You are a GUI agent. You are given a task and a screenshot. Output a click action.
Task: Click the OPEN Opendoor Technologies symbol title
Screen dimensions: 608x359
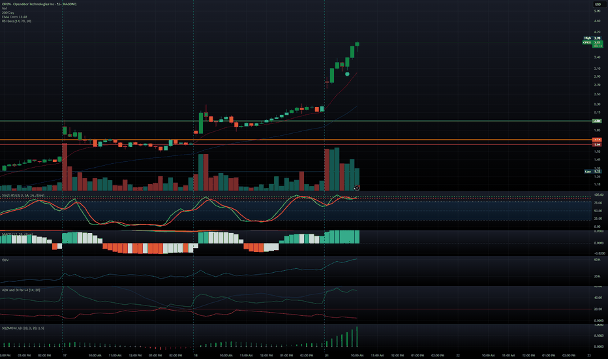39,4
